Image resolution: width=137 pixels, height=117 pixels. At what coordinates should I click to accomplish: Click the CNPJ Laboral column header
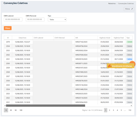tap(43, 38)
